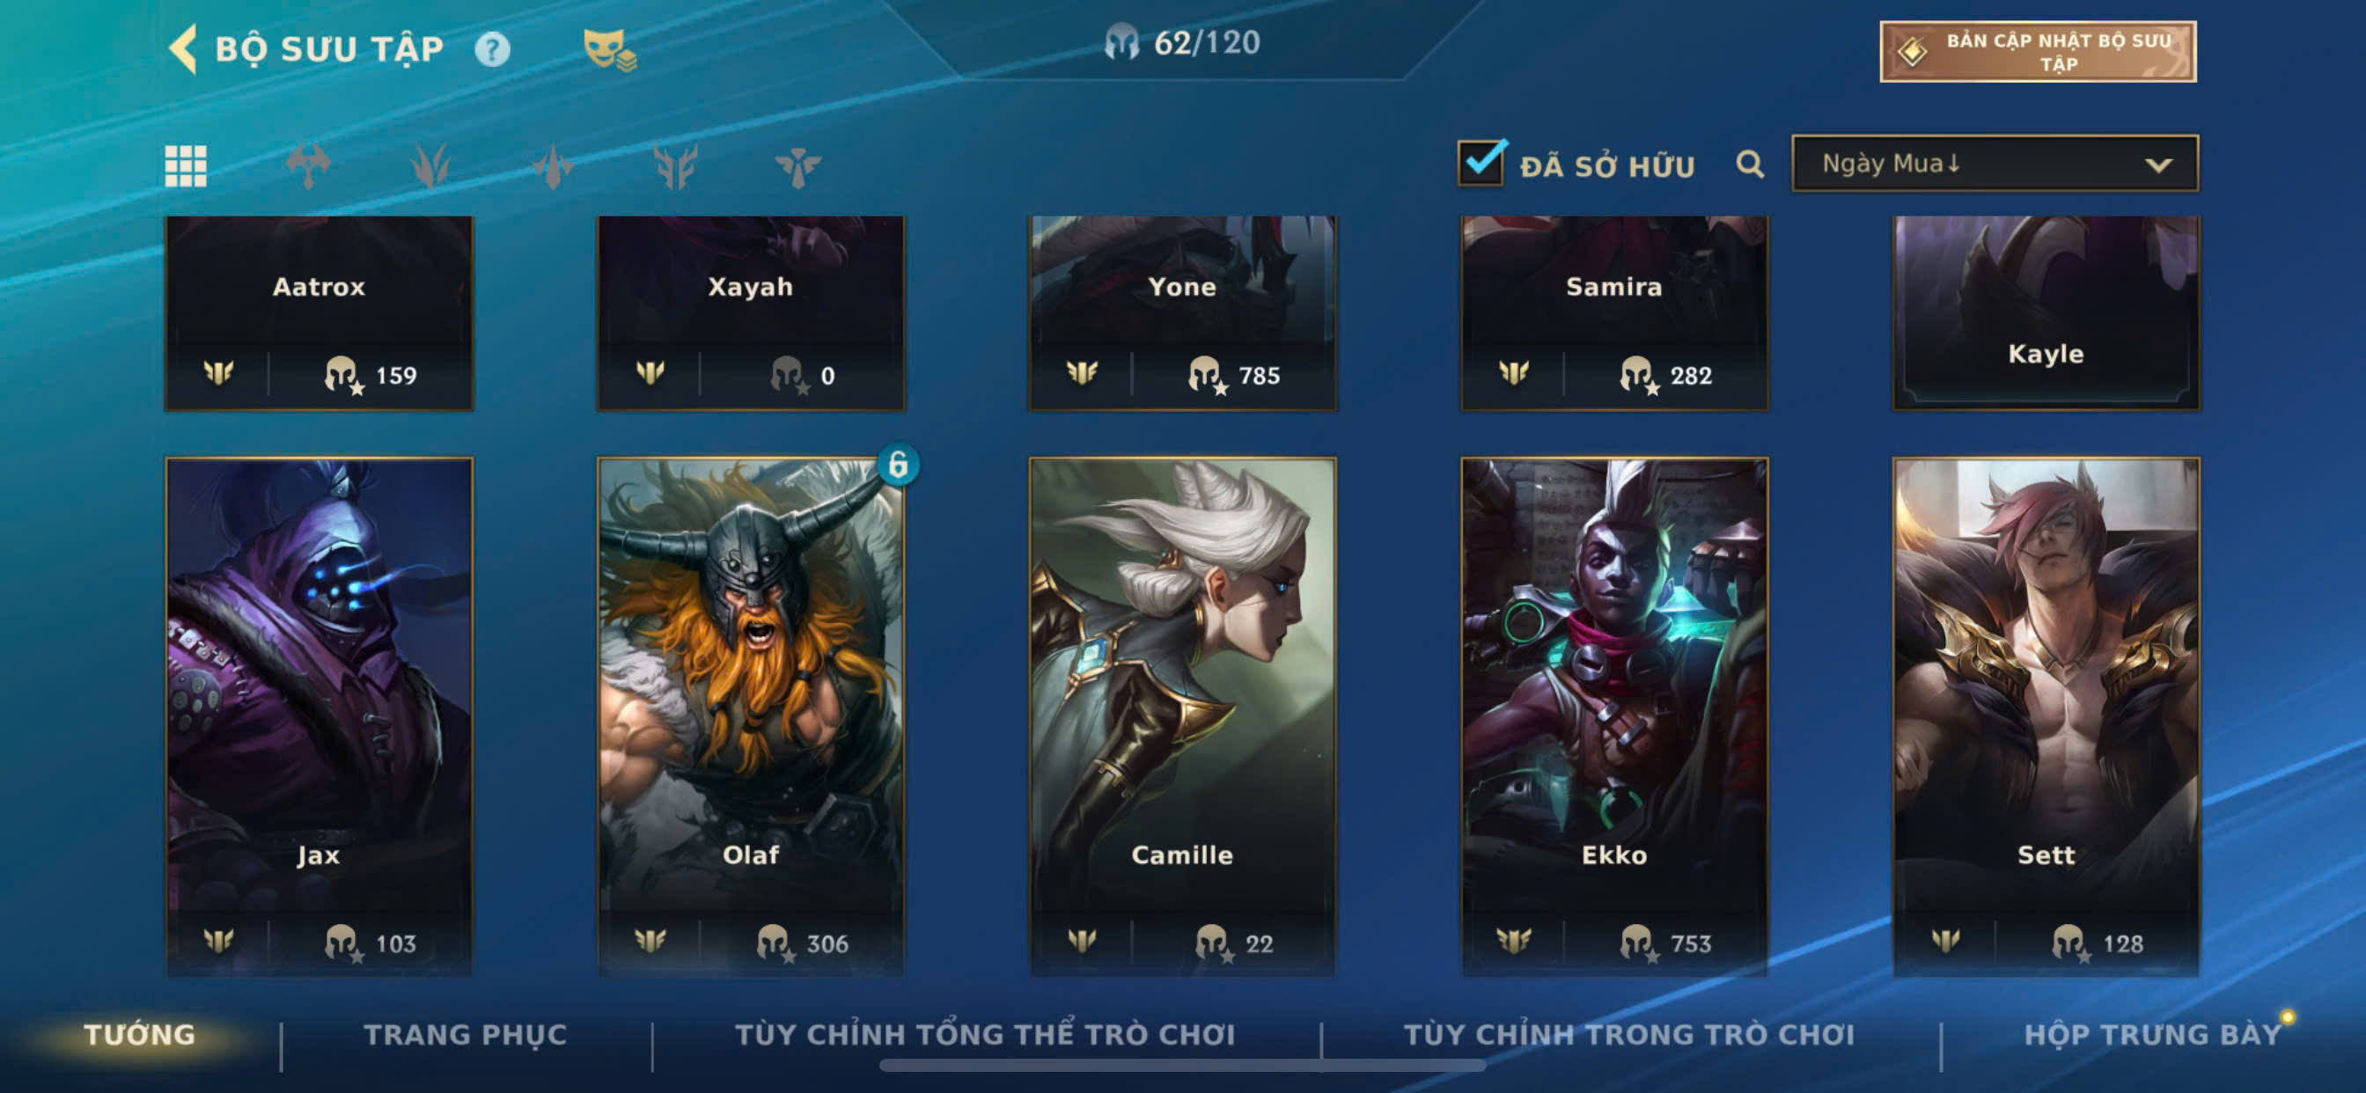Click BẢN CẬP NHẬT BỘ SƯU TẬP button

2038,51
